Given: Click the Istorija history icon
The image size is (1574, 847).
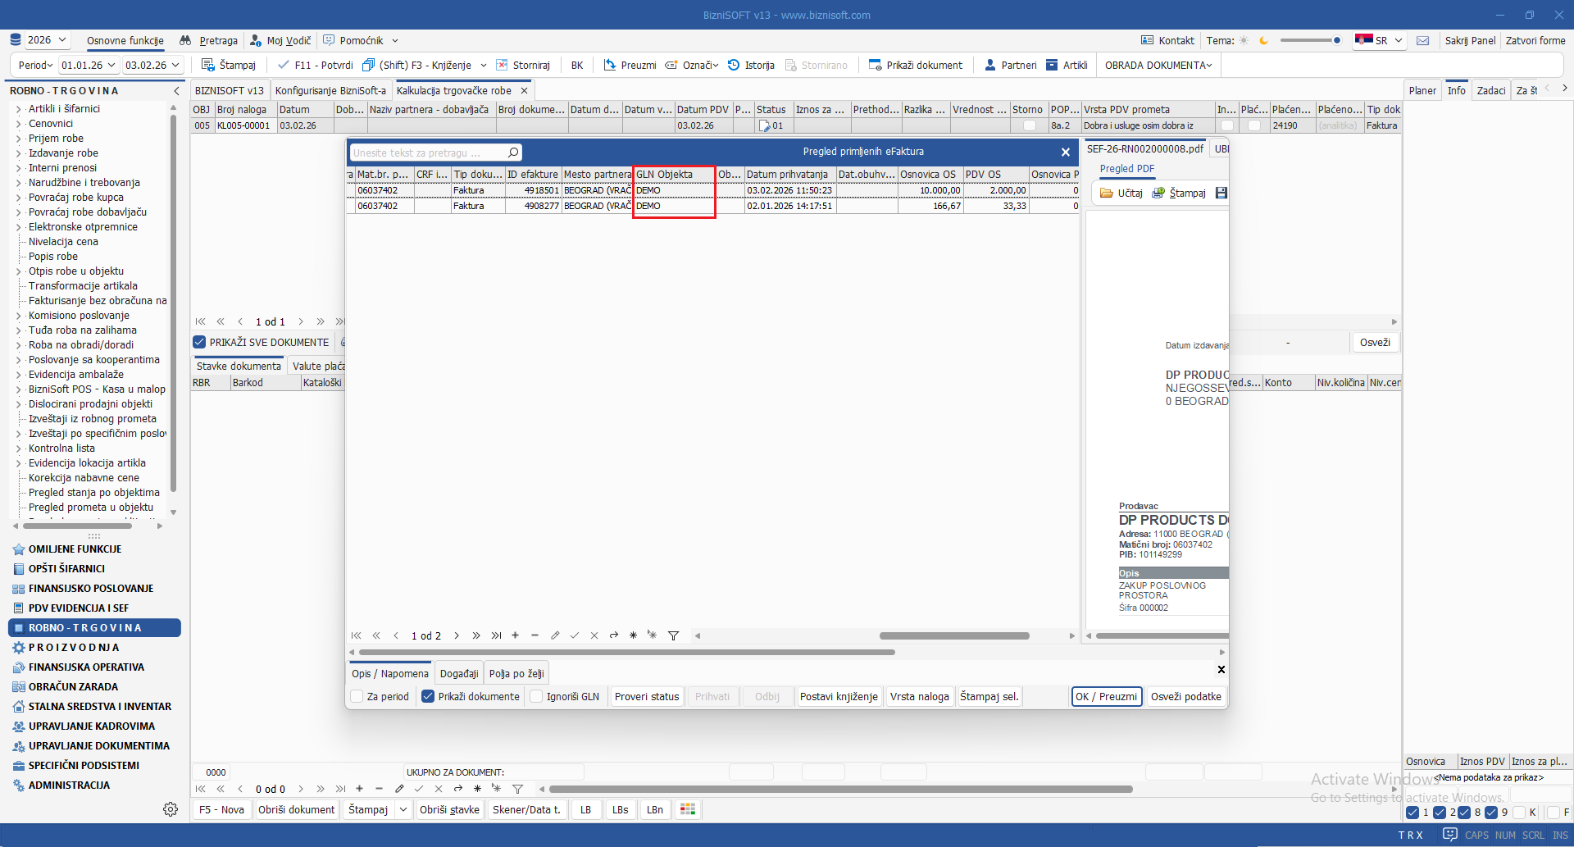Looking at the screenshot, I should [x=734, y=65].
